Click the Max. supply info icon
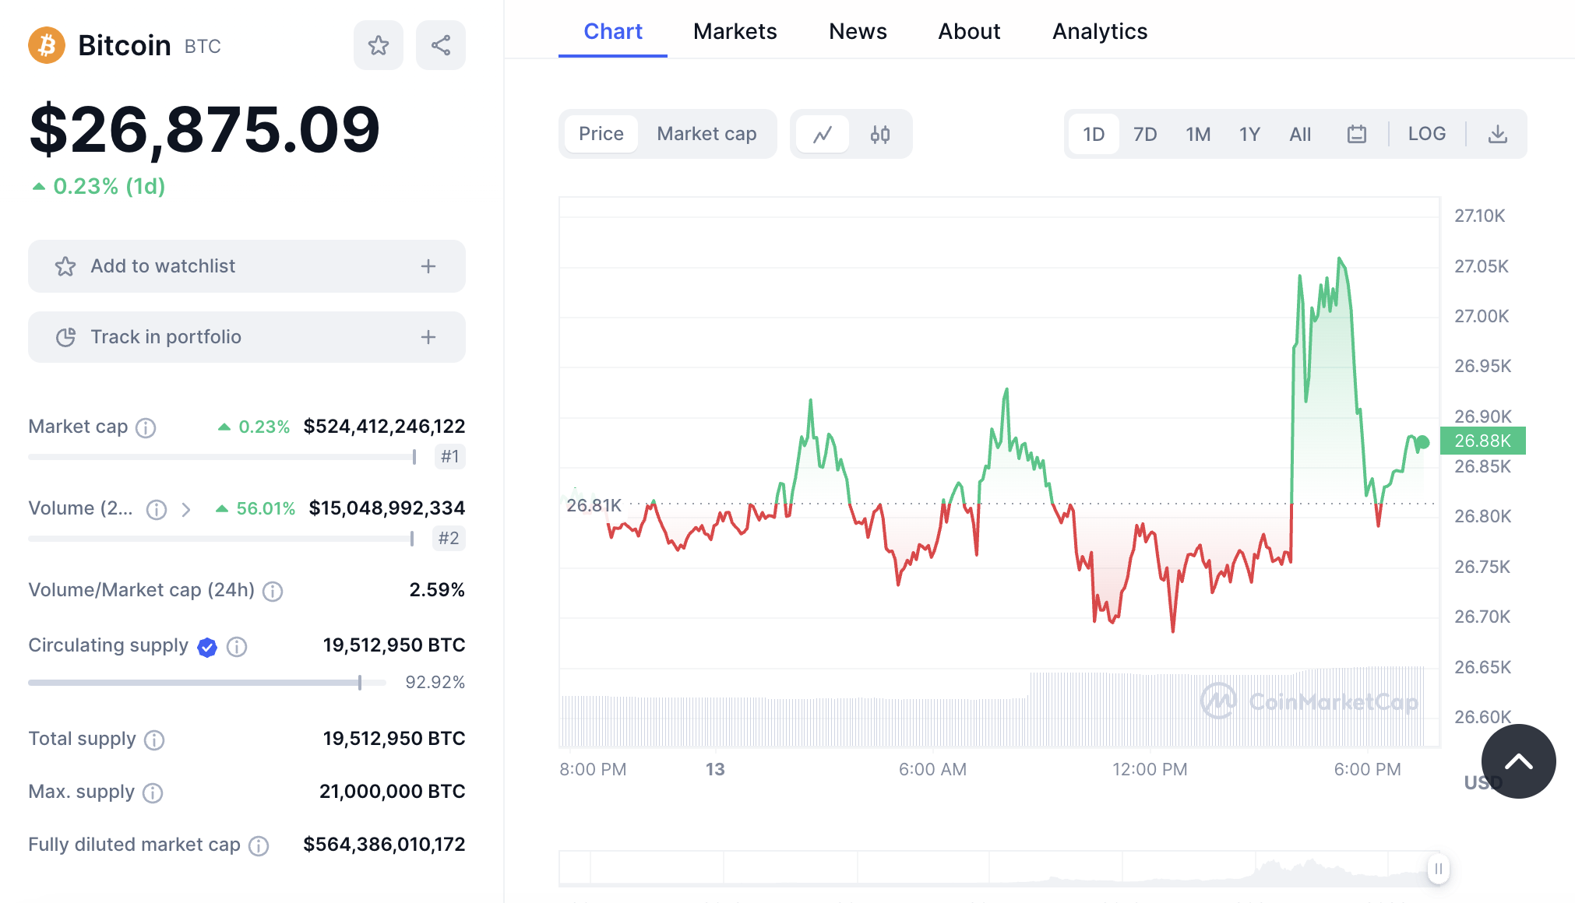The image size is (1575, 903). pyautogui.click(x=153, y=792)
